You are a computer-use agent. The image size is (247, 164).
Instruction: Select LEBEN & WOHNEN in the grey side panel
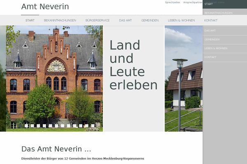(x=225, y=48)
